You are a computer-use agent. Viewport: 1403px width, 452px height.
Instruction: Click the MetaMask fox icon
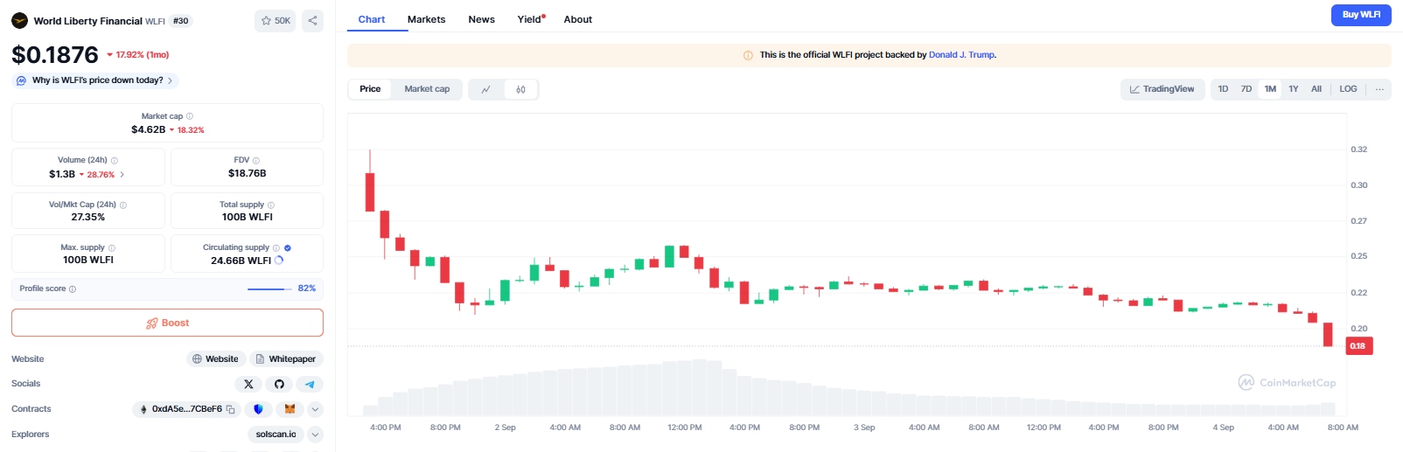[x=289, y=409]
